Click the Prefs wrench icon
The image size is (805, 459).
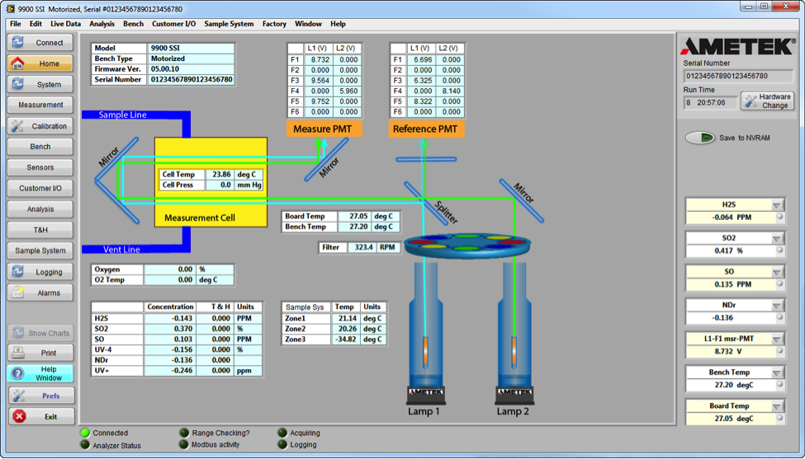coord(19,396)
